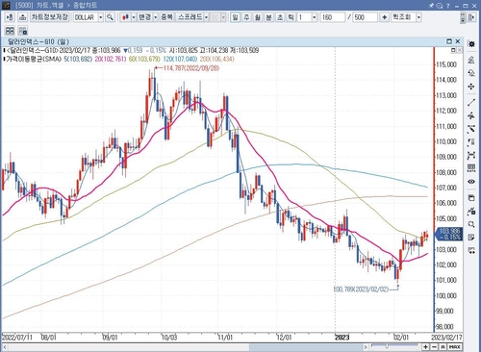Click the 스프레드 button

[x=190, y=17]
